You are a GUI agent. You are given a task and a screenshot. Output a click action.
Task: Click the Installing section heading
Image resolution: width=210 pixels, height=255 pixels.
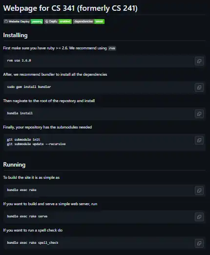[x=15, y=35]
